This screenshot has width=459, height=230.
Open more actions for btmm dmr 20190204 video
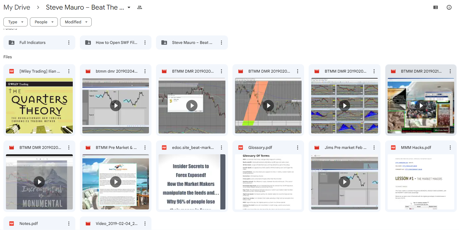[145, 71]
